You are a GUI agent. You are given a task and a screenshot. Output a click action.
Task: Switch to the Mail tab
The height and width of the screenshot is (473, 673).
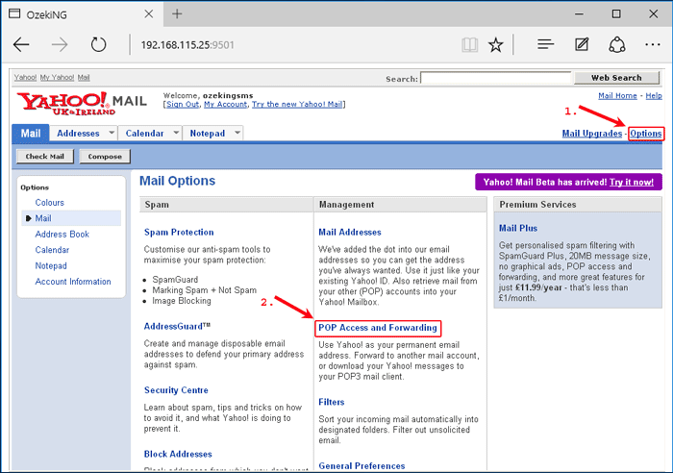click(31, 133)
